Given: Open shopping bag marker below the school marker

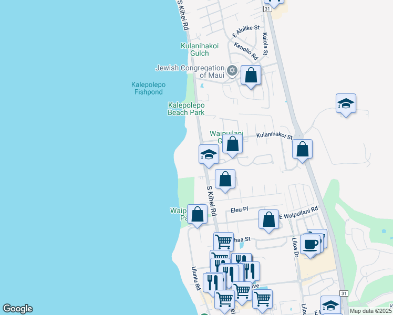Looking at the screenshot, I should coord(225,181).
